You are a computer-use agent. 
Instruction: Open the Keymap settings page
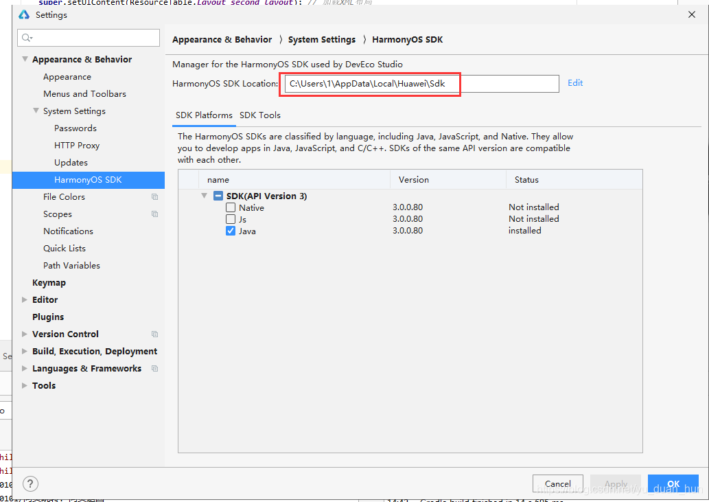tap(49, 283)
